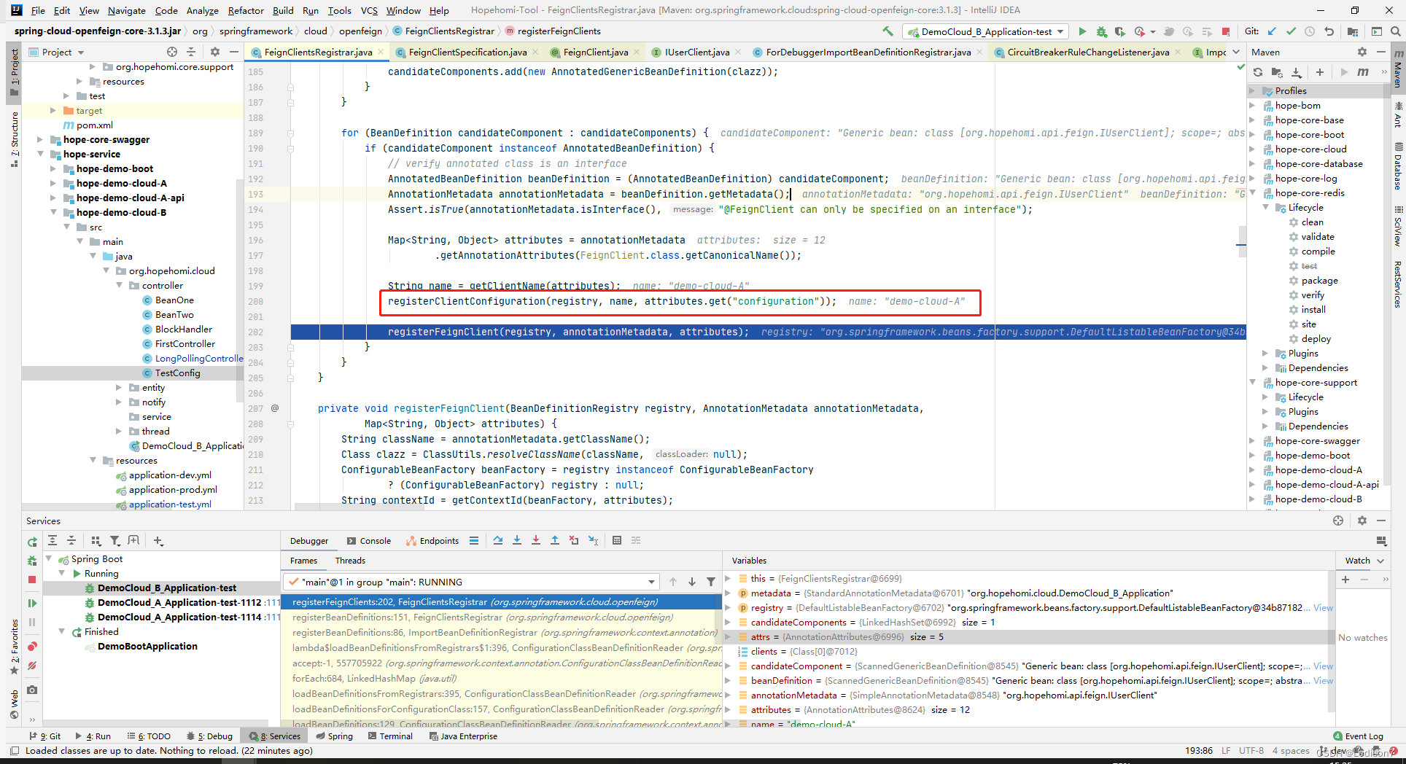This screenshot has width=1406, height=764.
Task: Revert changes using the Git rollback arrow
Action: [1329, 31]
